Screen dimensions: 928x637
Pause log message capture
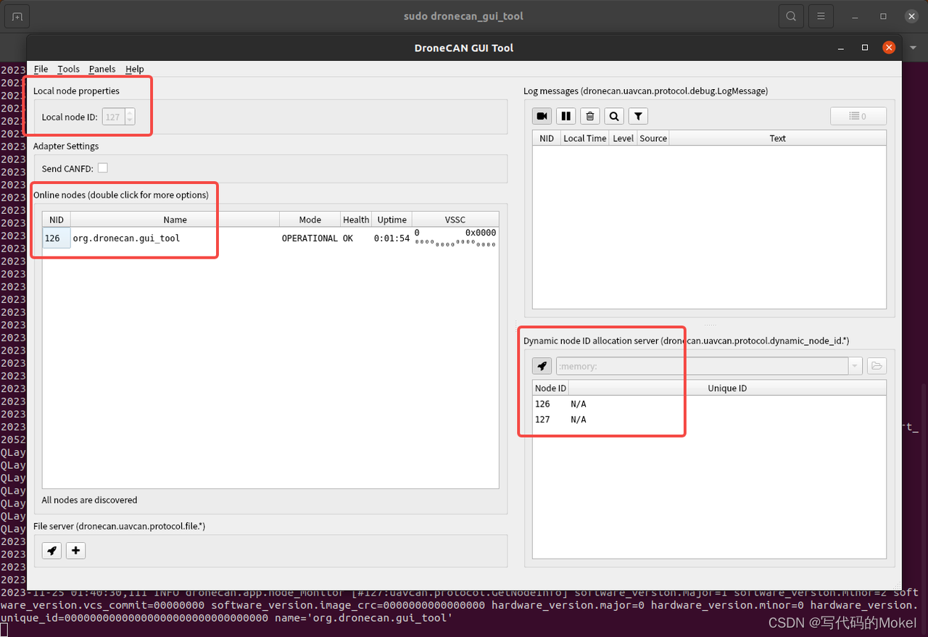[565, 115]
